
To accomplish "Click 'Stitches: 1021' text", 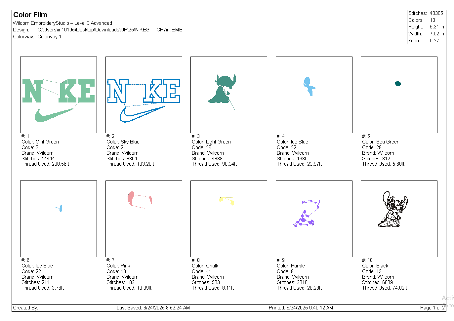I will click(x=122, y=282).
